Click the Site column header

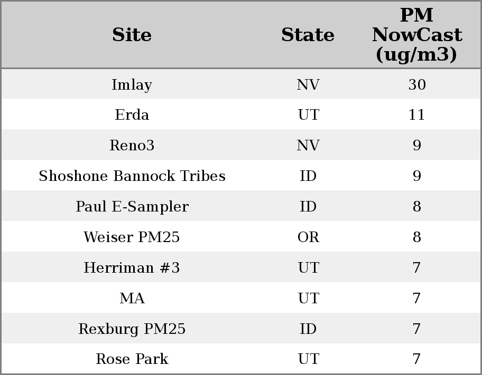pos(132,35)
